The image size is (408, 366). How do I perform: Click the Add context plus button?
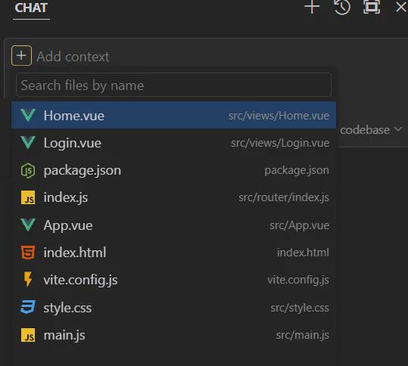tap(22, 56)
